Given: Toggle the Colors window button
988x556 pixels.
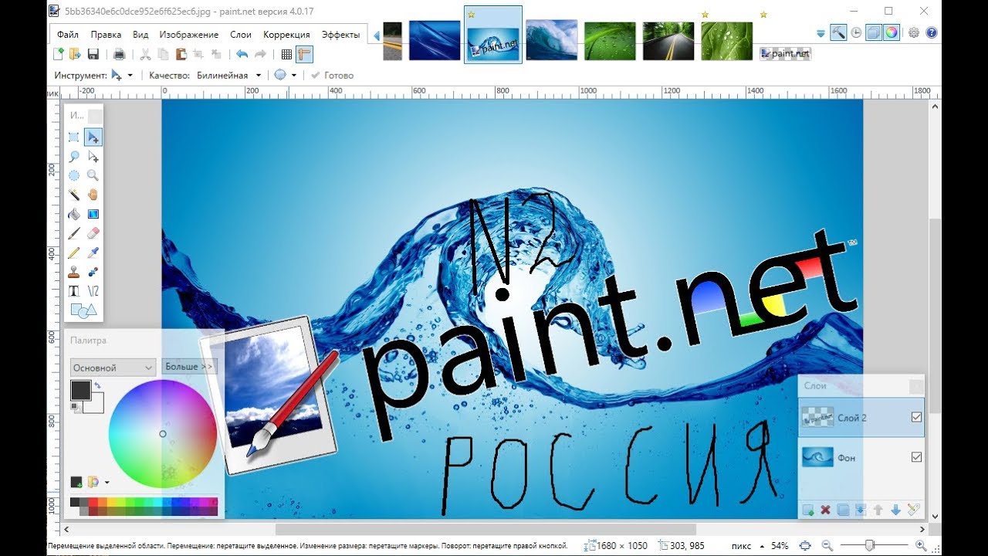Looking at the screenshot, I should (891, 32).
